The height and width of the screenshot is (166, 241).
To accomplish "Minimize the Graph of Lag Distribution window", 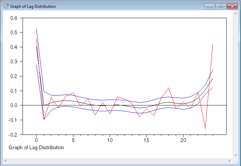I will 209,6.
